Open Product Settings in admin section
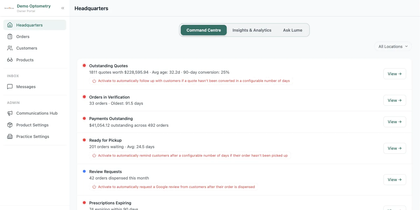 [35, 125]
